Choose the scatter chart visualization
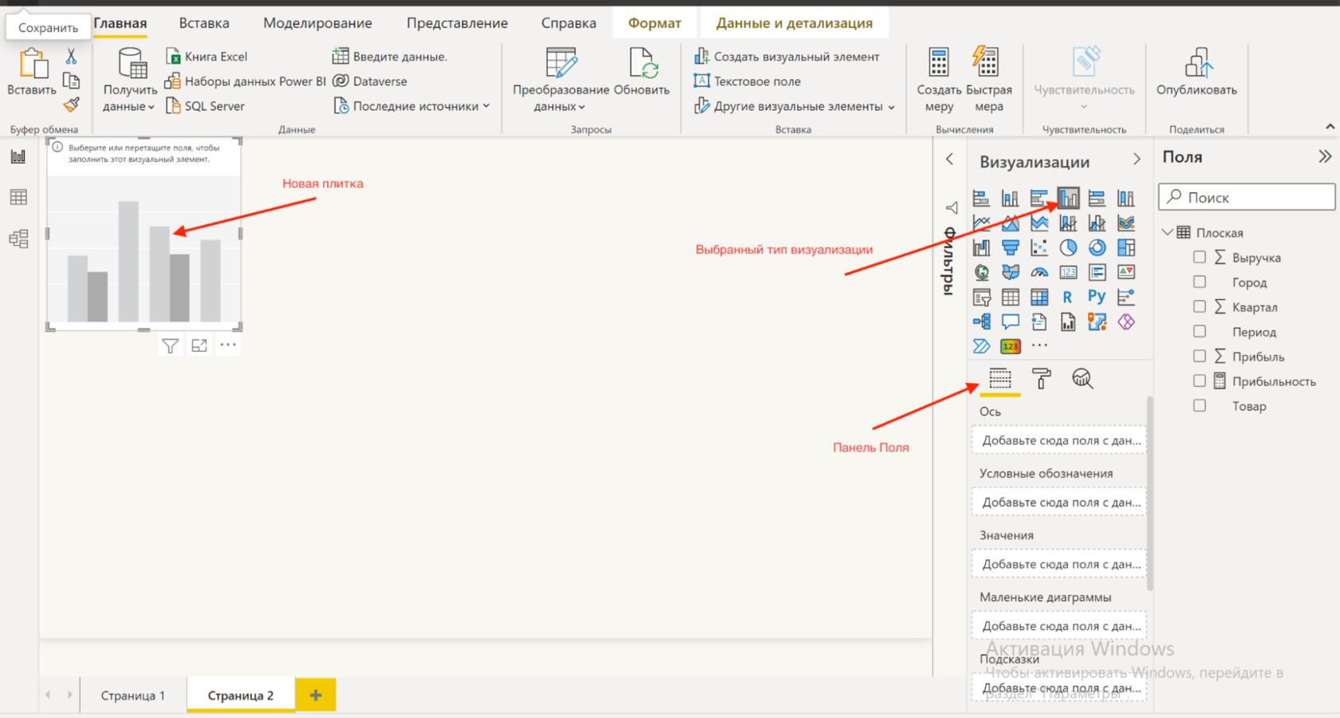1340x718 pixels. (x=1038, y=247)
